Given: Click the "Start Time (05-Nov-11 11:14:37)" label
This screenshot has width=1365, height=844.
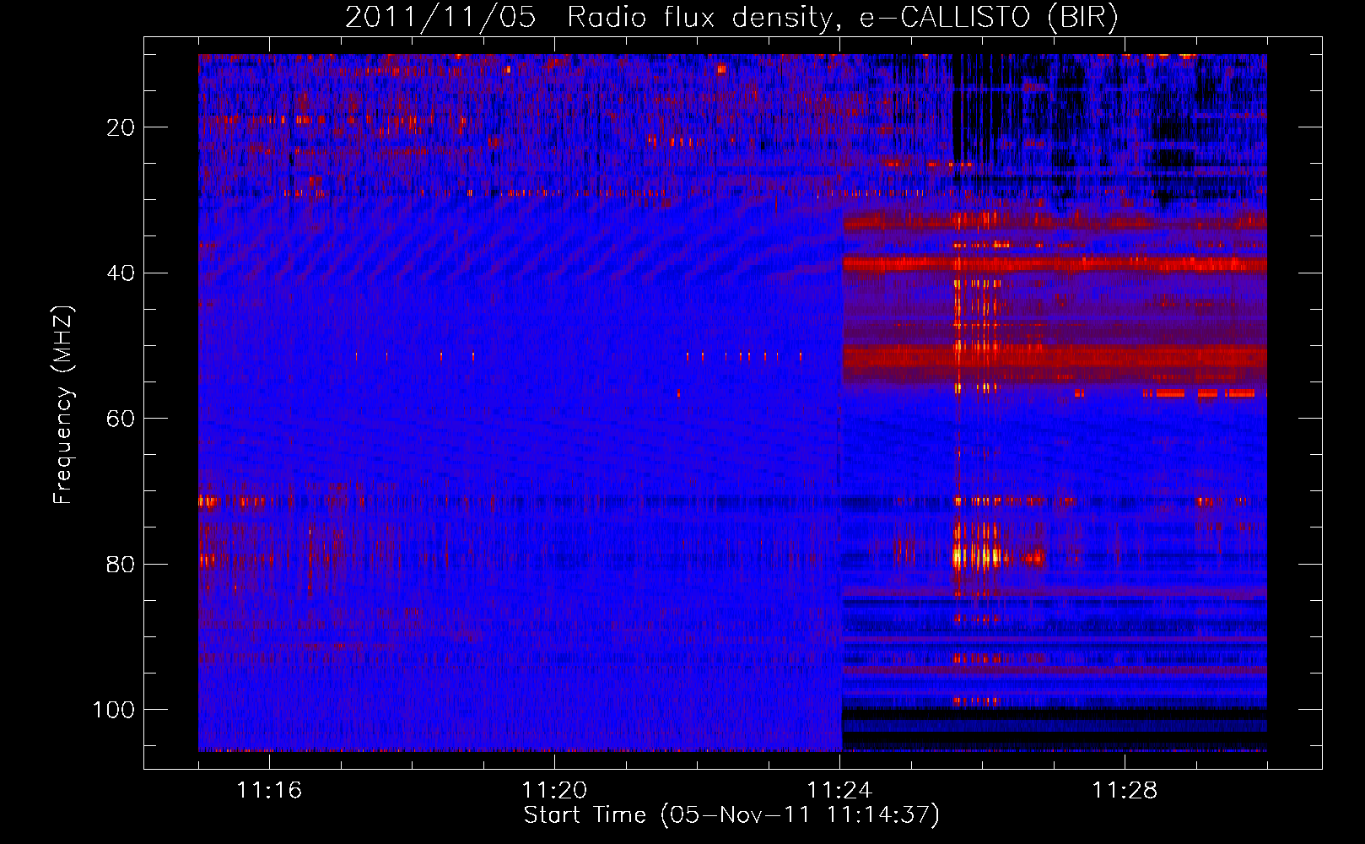Looking at the screenshot, I should [x=731, y=815].
